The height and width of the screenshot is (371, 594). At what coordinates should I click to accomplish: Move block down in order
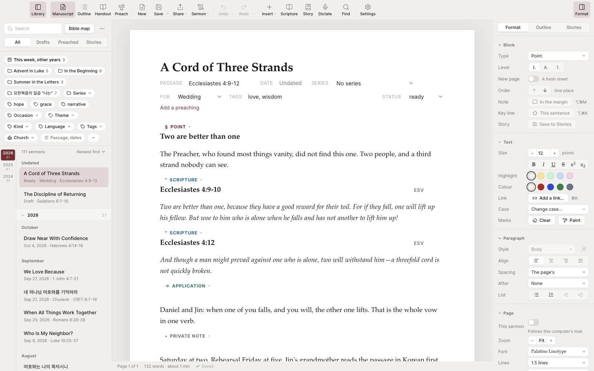pyautogui.click(x=545, y=91)
